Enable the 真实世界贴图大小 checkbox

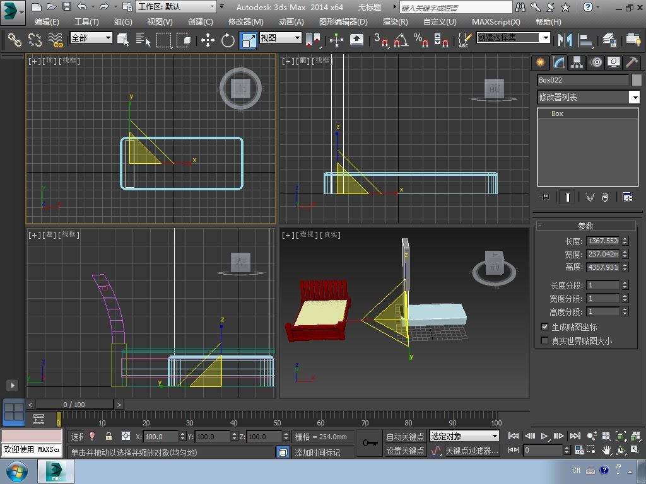click(545, 341)
